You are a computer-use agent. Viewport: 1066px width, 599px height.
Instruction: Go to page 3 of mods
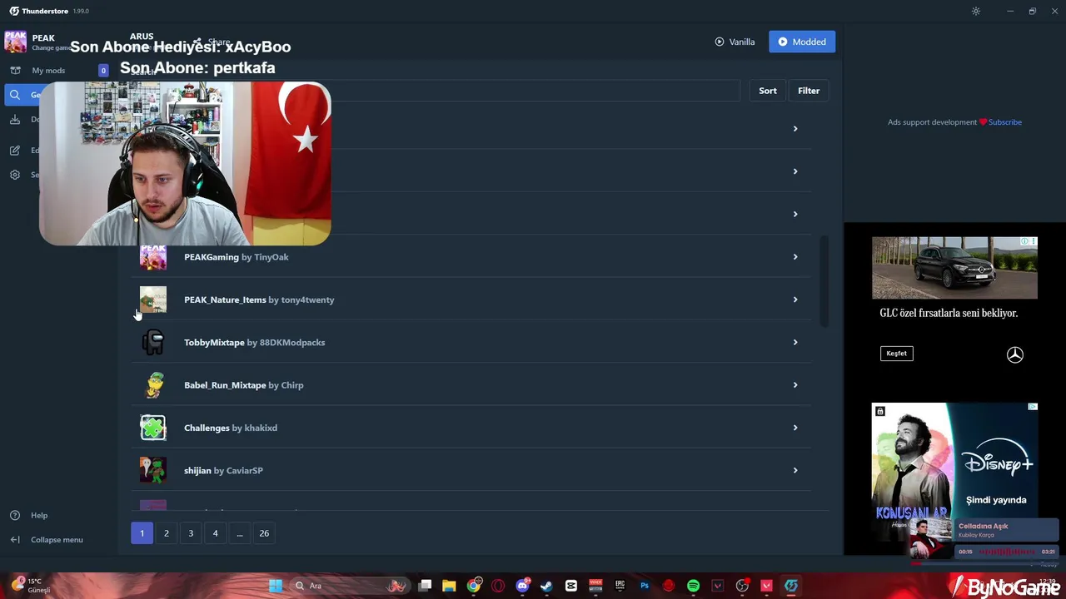click(x=191, y=533)
